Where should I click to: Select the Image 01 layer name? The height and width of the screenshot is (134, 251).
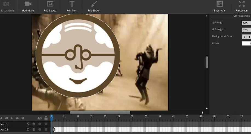click(x=4, y=124)
